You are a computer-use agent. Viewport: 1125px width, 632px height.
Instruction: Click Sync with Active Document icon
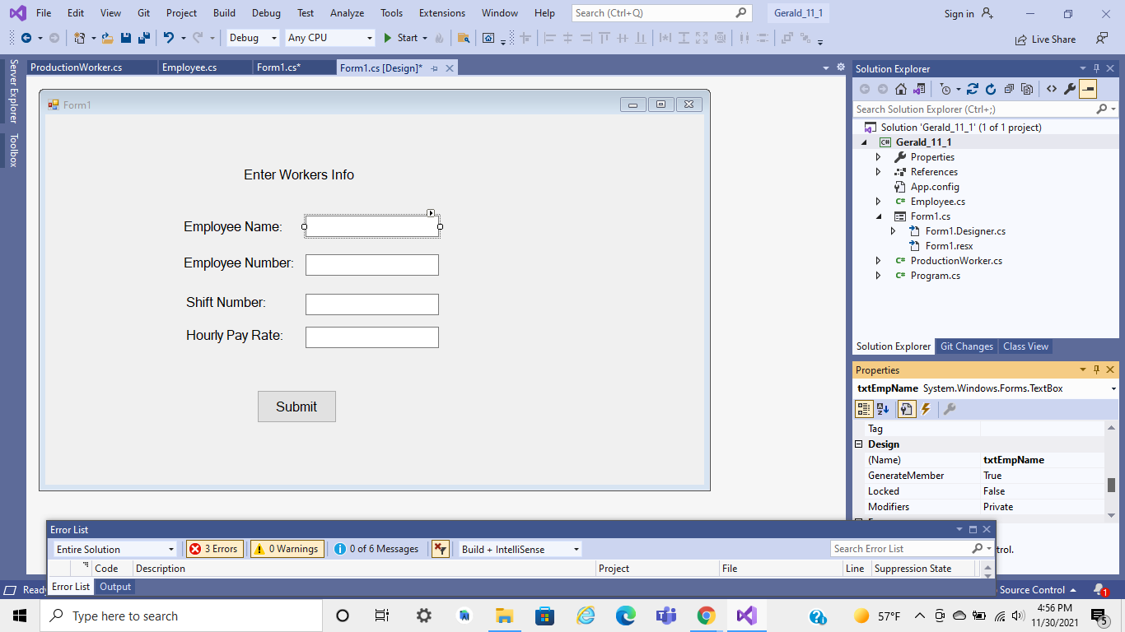click(973, 89)
